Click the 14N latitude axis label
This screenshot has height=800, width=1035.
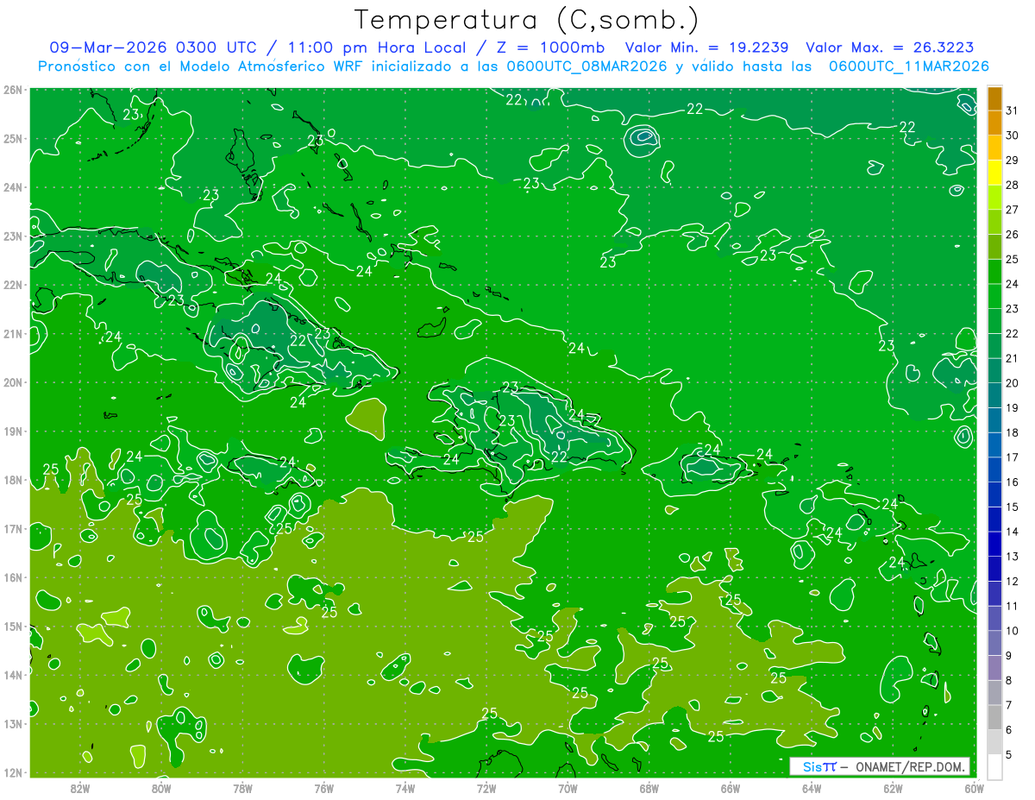click(13, 675)
